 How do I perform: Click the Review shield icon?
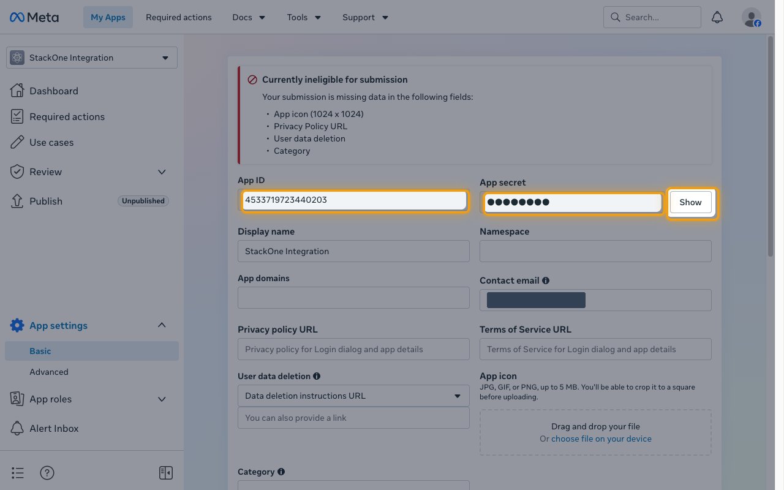pos(17,171)
